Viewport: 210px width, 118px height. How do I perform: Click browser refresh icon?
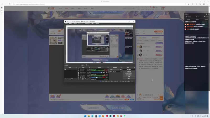9,4
